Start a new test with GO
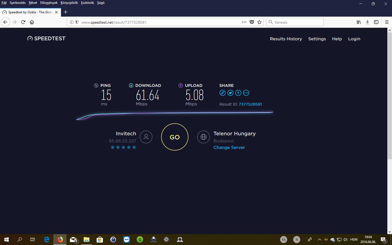 175,137
